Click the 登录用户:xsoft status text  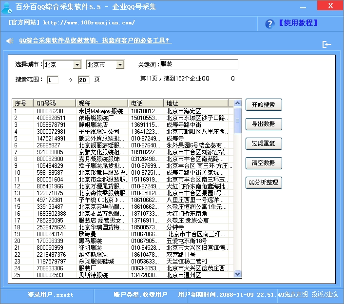[x=50, y=295]
